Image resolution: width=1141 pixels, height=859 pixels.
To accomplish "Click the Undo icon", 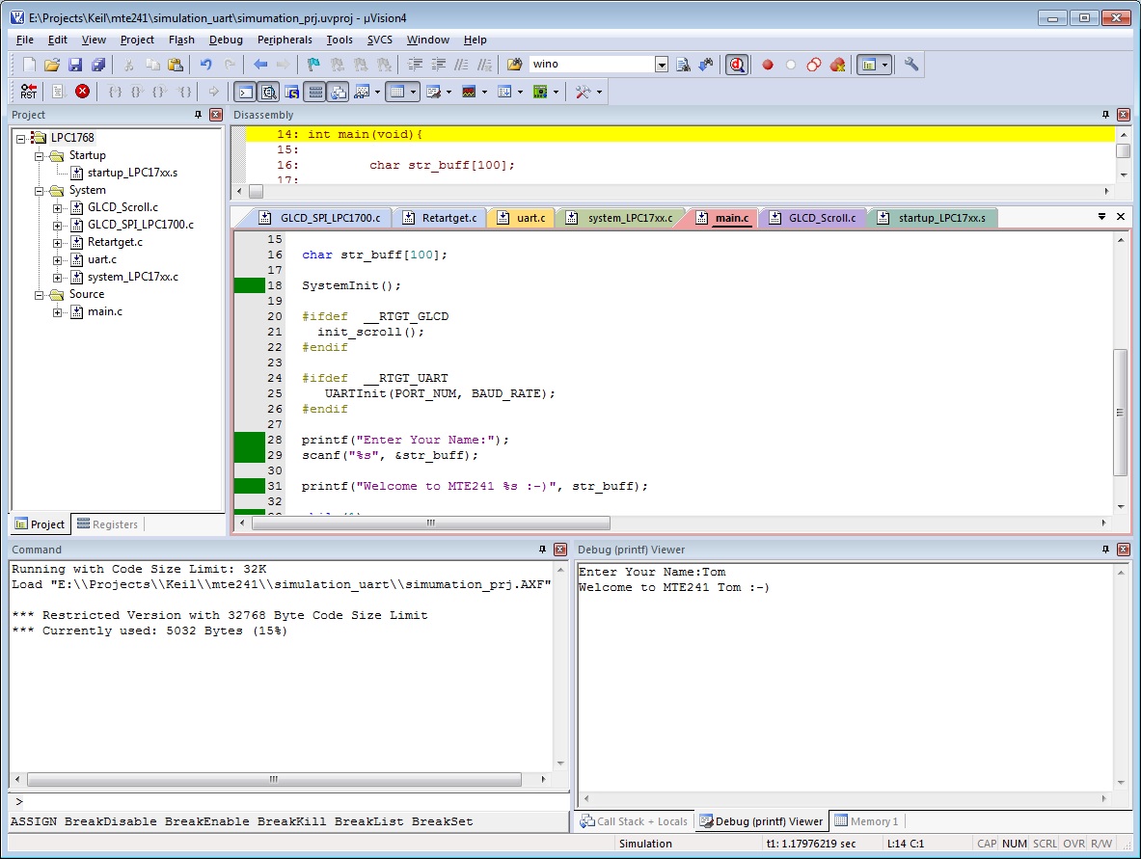I will (204, 64).
